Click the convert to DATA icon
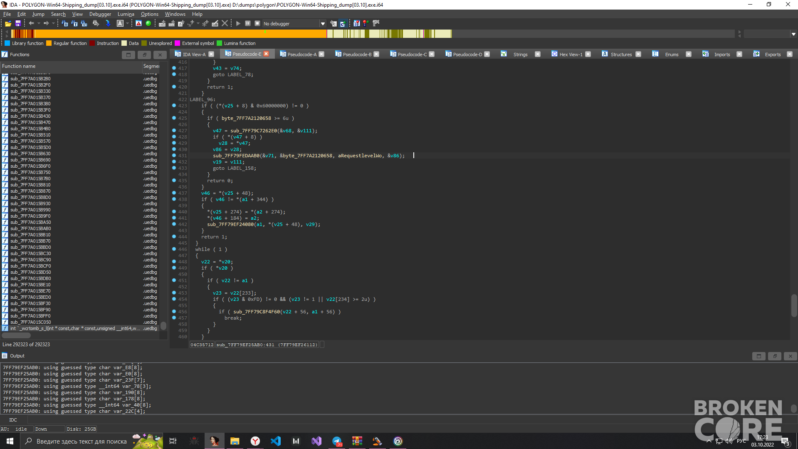This screenshot has width=798, height=449. [x=171, y=24]
